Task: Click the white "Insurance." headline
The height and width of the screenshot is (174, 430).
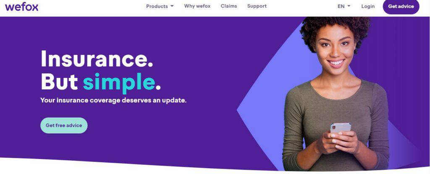Action: [x=97, y=59]
